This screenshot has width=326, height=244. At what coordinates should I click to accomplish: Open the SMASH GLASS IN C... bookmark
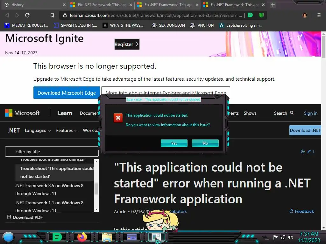tap(75, 25)
